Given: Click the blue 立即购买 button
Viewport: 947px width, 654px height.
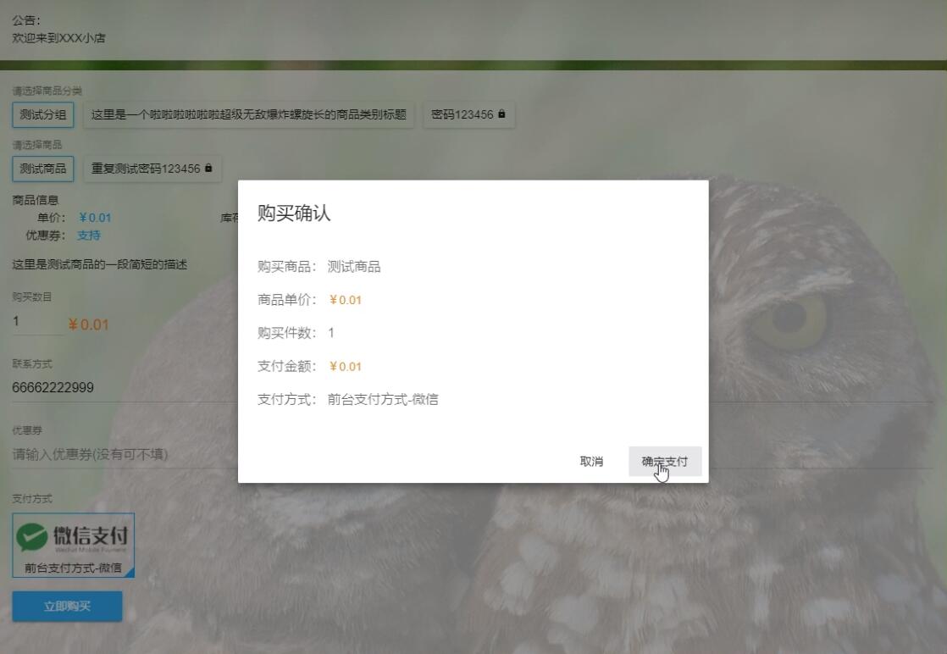Looking at the screenshot, I should [67, 607].
